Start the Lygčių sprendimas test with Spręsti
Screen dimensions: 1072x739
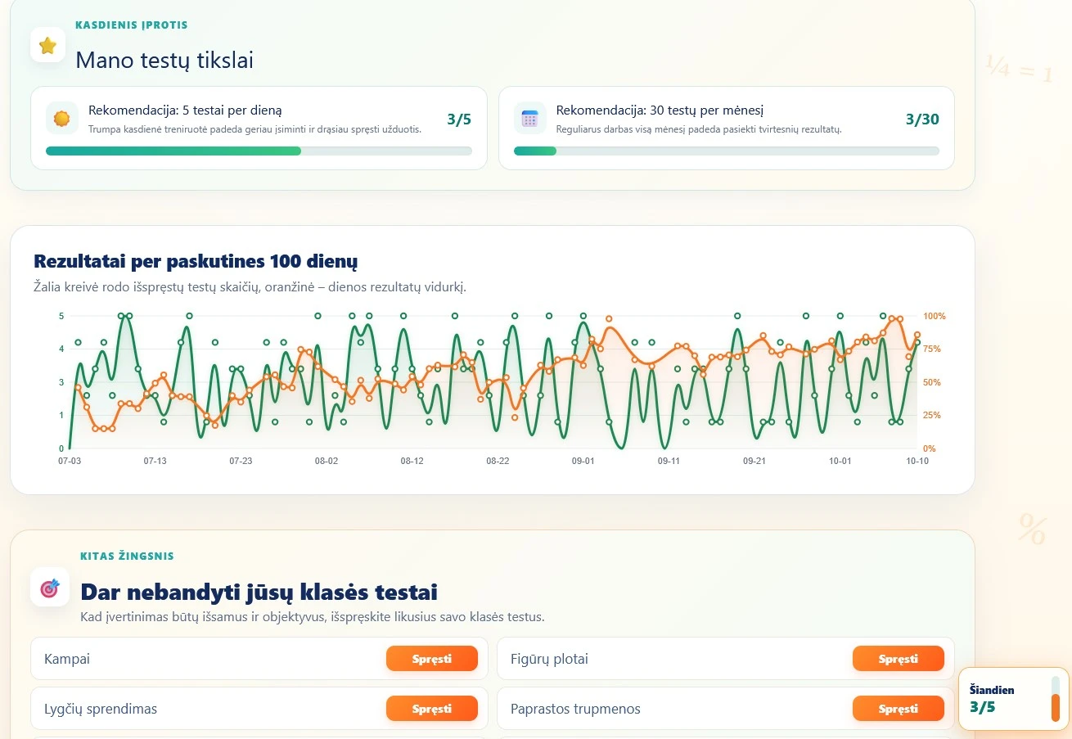click(x=432, y=709)
